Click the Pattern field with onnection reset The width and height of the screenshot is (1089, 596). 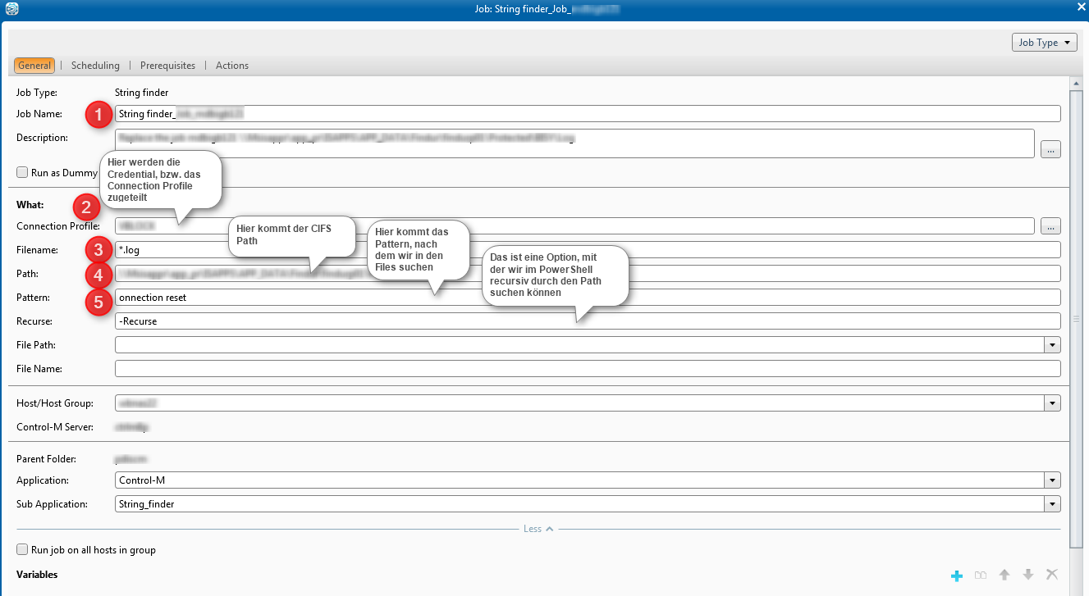(588, 298)
